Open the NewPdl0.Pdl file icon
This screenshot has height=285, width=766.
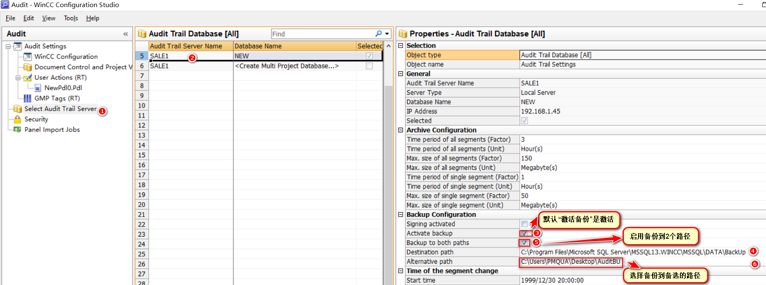[x=38, y=88]
